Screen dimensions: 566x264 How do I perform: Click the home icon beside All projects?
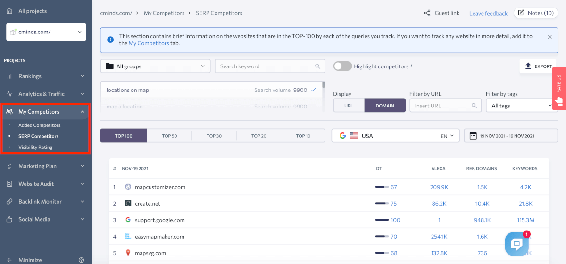(9, 11)
